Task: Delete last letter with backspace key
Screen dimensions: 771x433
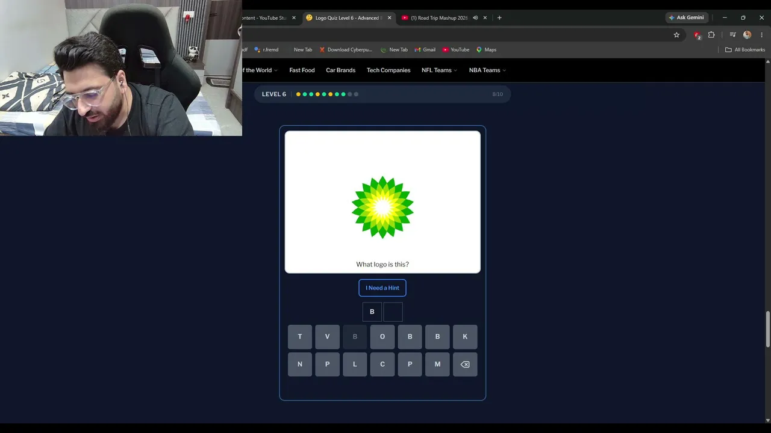Action: coord(465,364)
